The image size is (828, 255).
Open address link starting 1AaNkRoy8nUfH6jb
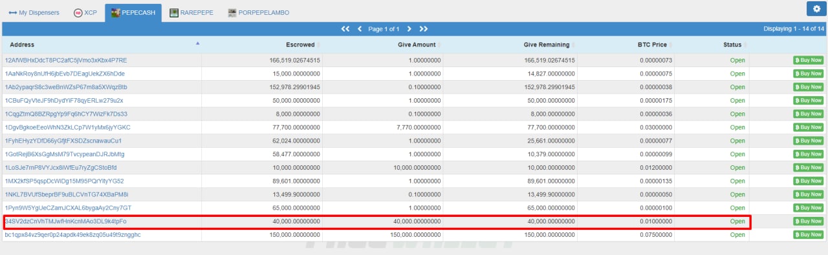click(65, 74)
